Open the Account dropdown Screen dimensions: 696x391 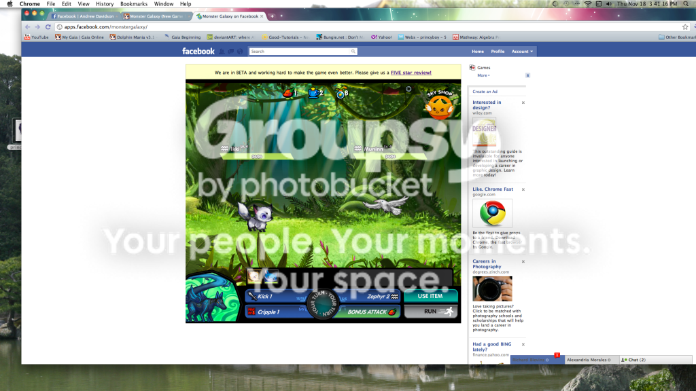(522, 52)
